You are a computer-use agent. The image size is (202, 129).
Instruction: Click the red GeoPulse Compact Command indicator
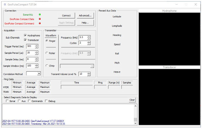click(40, 24)
